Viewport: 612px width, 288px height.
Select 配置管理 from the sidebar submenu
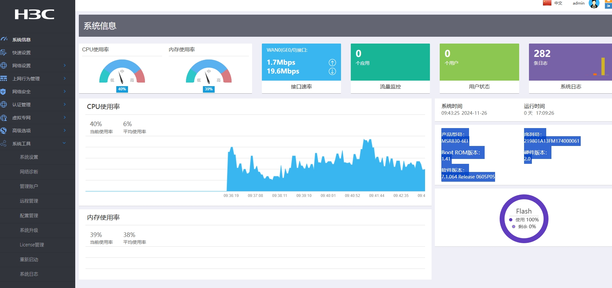pos(29,216)
